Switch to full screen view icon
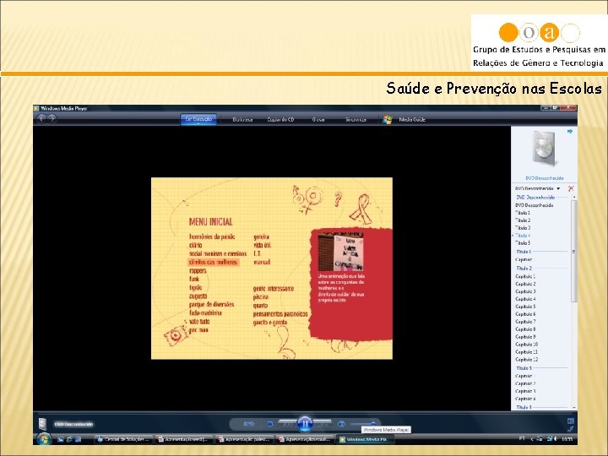This screenshot has width=608, height=456. [x=571, y=421]
